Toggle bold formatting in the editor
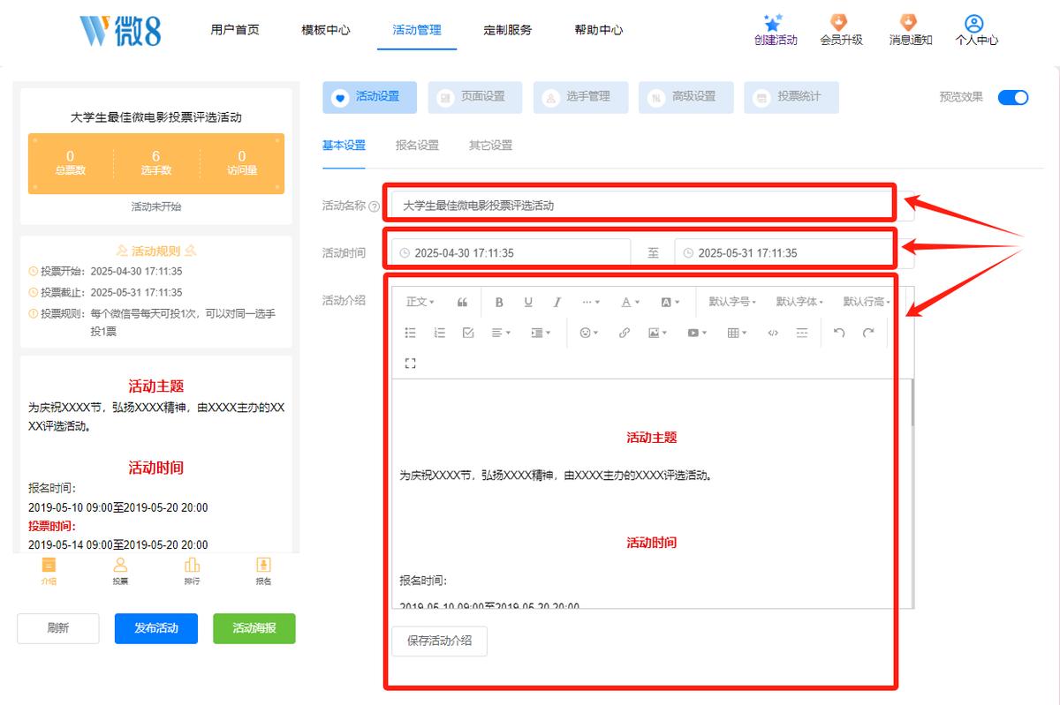The image size is (1060, 705). point(499,302)
